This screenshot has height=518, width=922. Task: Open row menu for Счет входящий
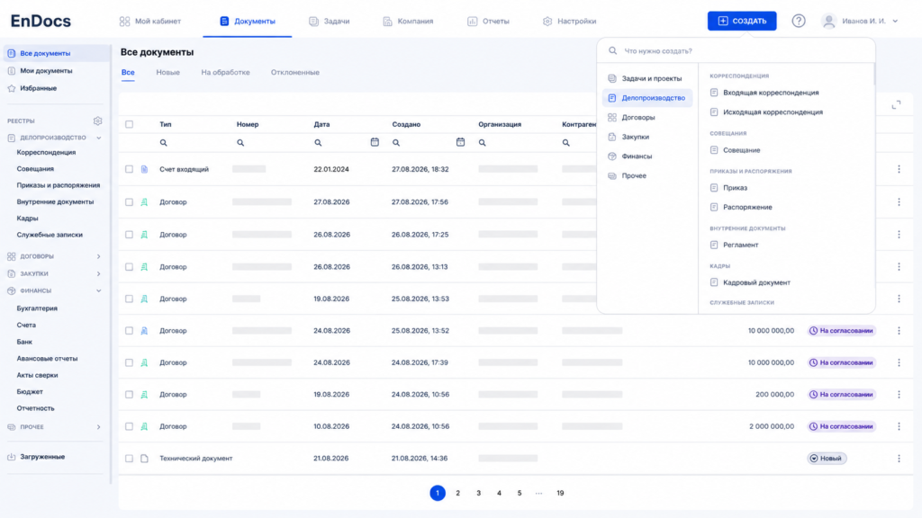pyautogui.click(x=899, y=169)
